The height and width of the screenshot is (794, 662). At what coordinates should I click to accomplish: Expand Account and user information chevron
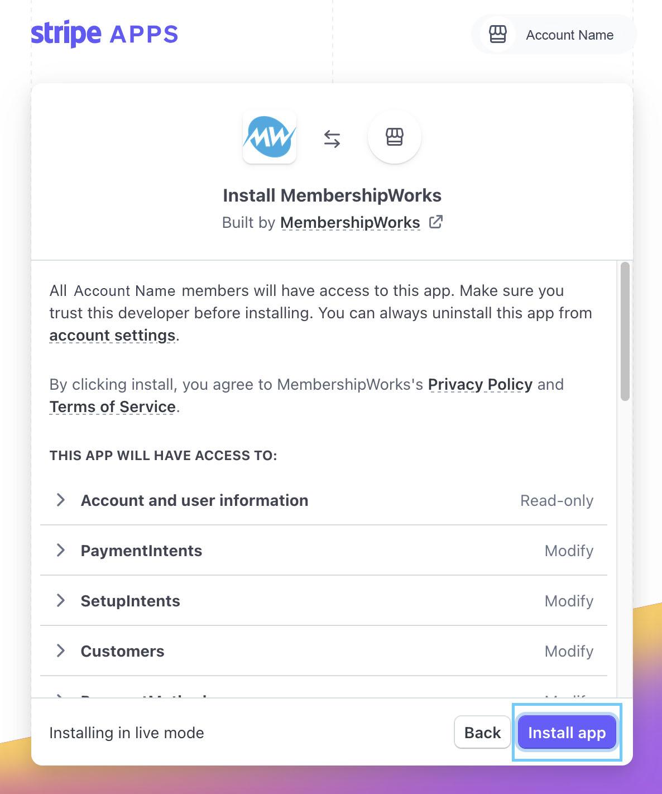click(61, 500)
